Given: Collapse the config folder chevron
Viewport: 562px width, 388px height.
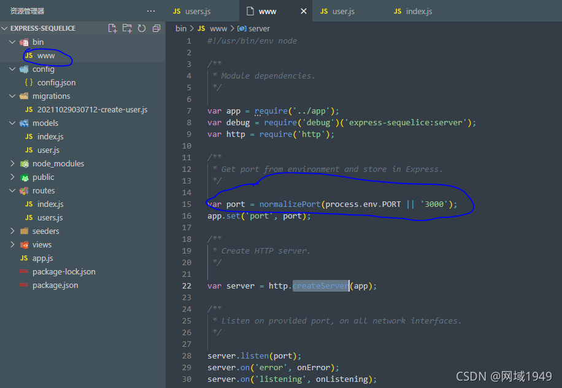Looking at the screenshot, I should (12, 69).
